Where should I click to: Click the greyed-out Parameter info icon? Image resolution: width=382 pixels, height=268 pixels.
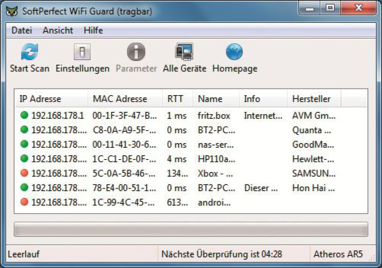coord(136,52)
